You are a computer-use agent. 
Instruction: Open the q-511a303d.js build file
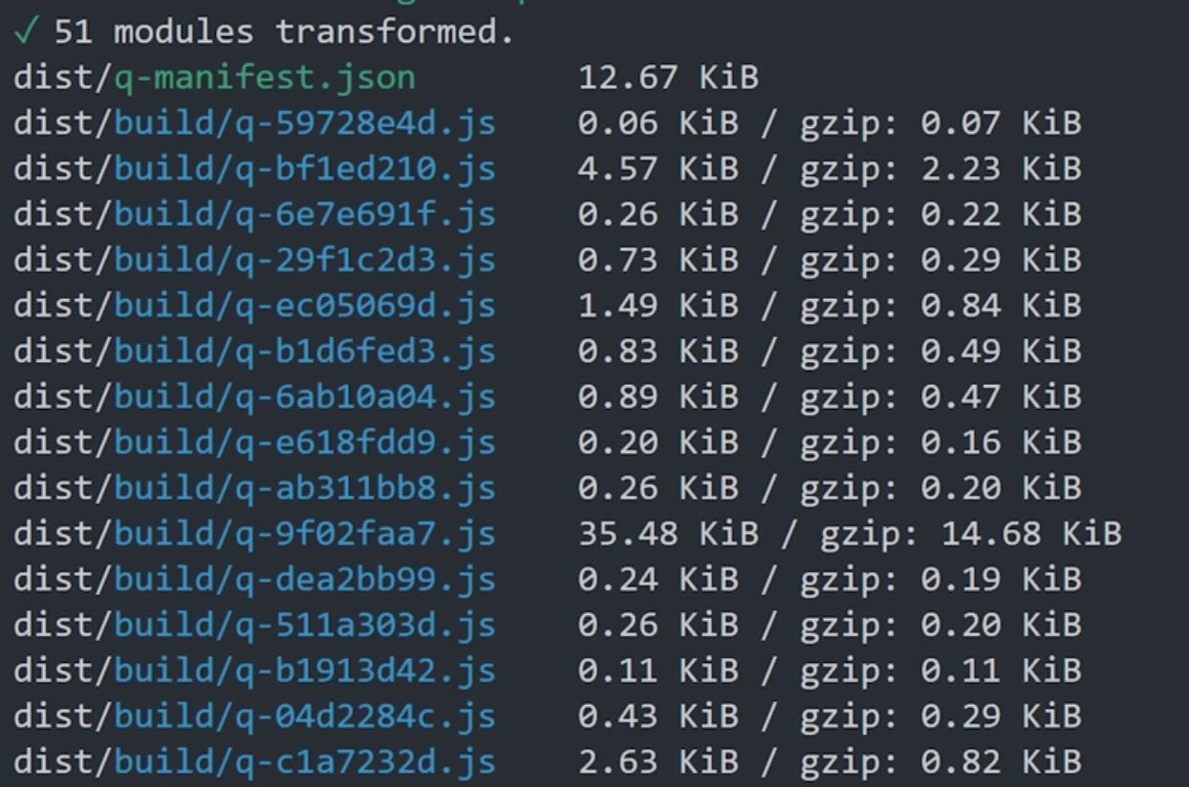[254, 625]
